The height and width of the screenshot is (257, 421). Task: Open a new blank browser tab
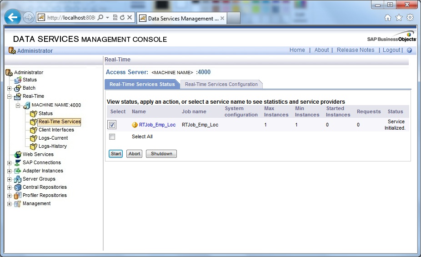pyautogui.click(x=234, y=18)
